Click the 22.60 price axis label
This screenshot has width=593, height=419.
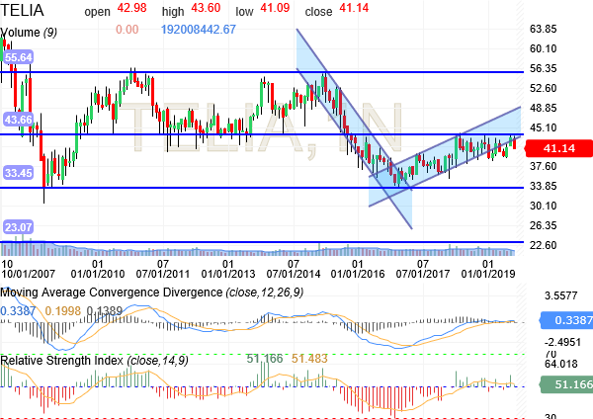coord(543,245)
